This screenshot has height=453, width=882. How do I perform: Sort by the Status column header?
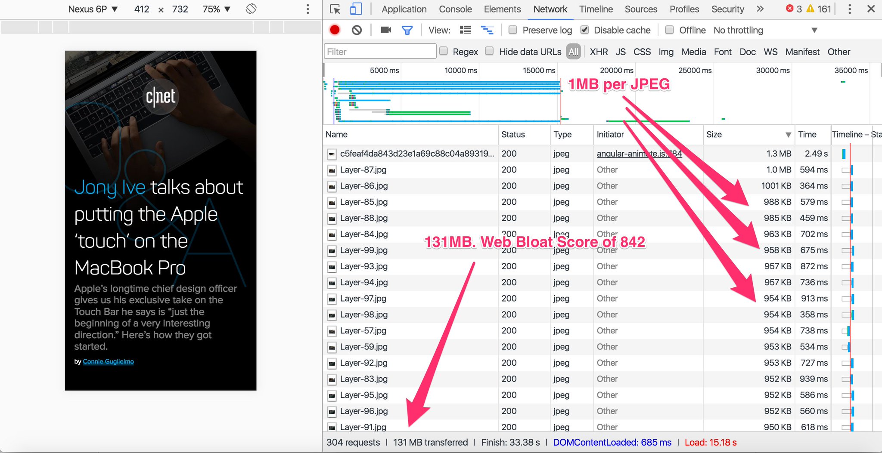[x=524, y=134]
